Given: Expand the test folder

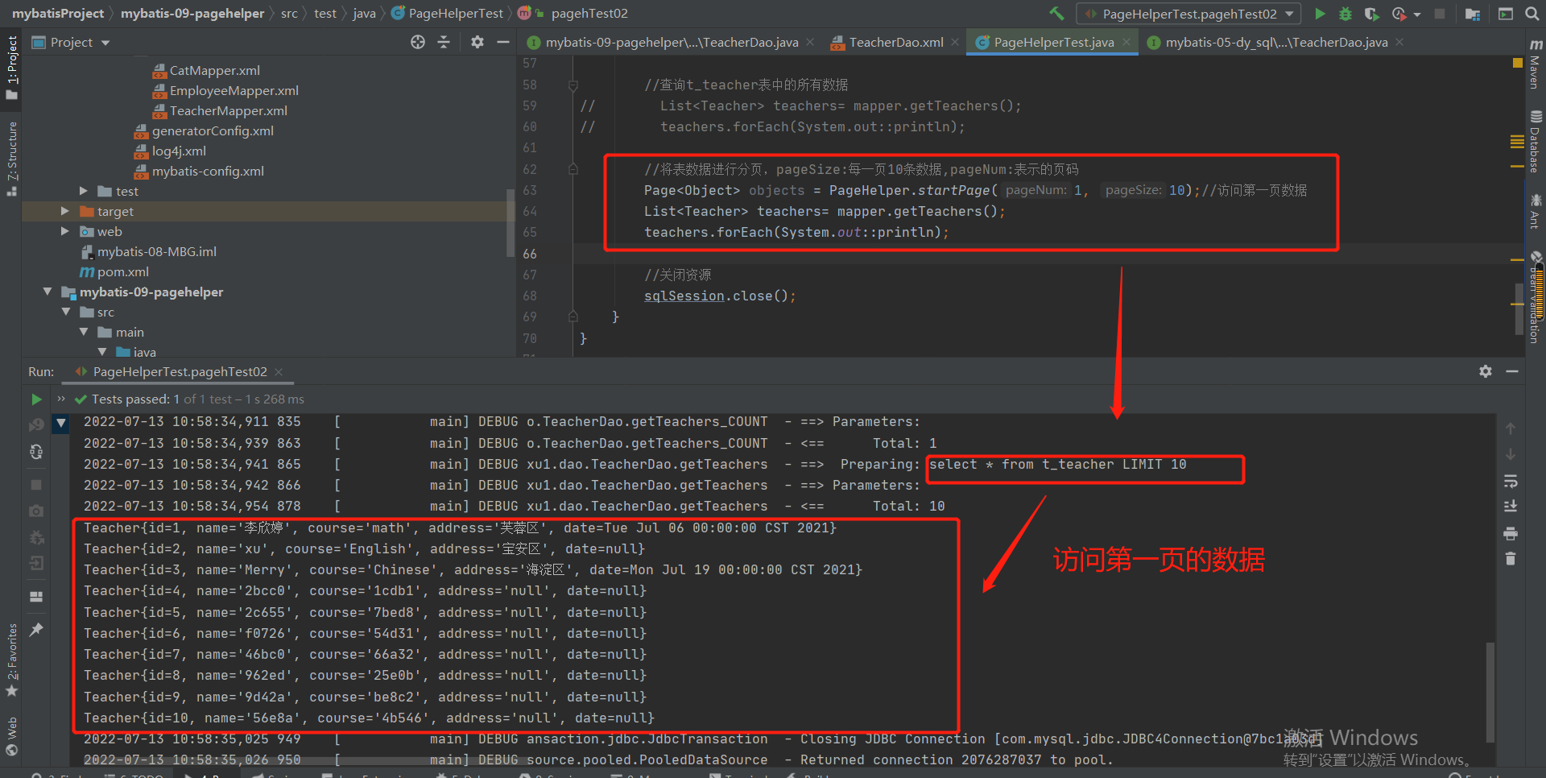Looking at the screenshot, I should [83, 191].
